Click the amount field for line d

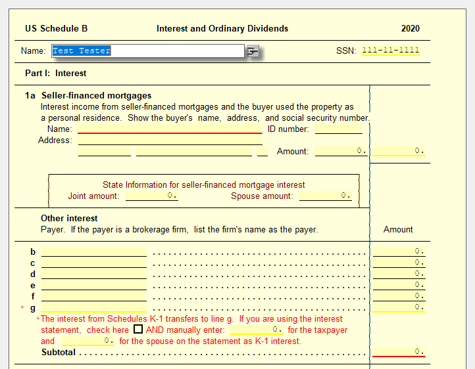(399, 274)
